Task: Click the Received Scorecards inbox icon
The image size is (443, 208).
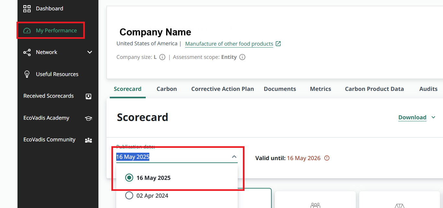Action: 88,96
